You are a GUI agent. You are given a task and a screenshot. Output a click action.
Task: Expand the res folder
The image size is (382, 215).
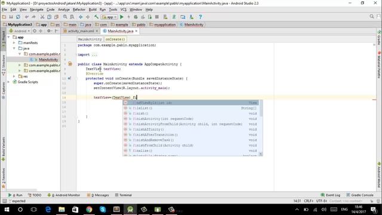pos(14,76)
